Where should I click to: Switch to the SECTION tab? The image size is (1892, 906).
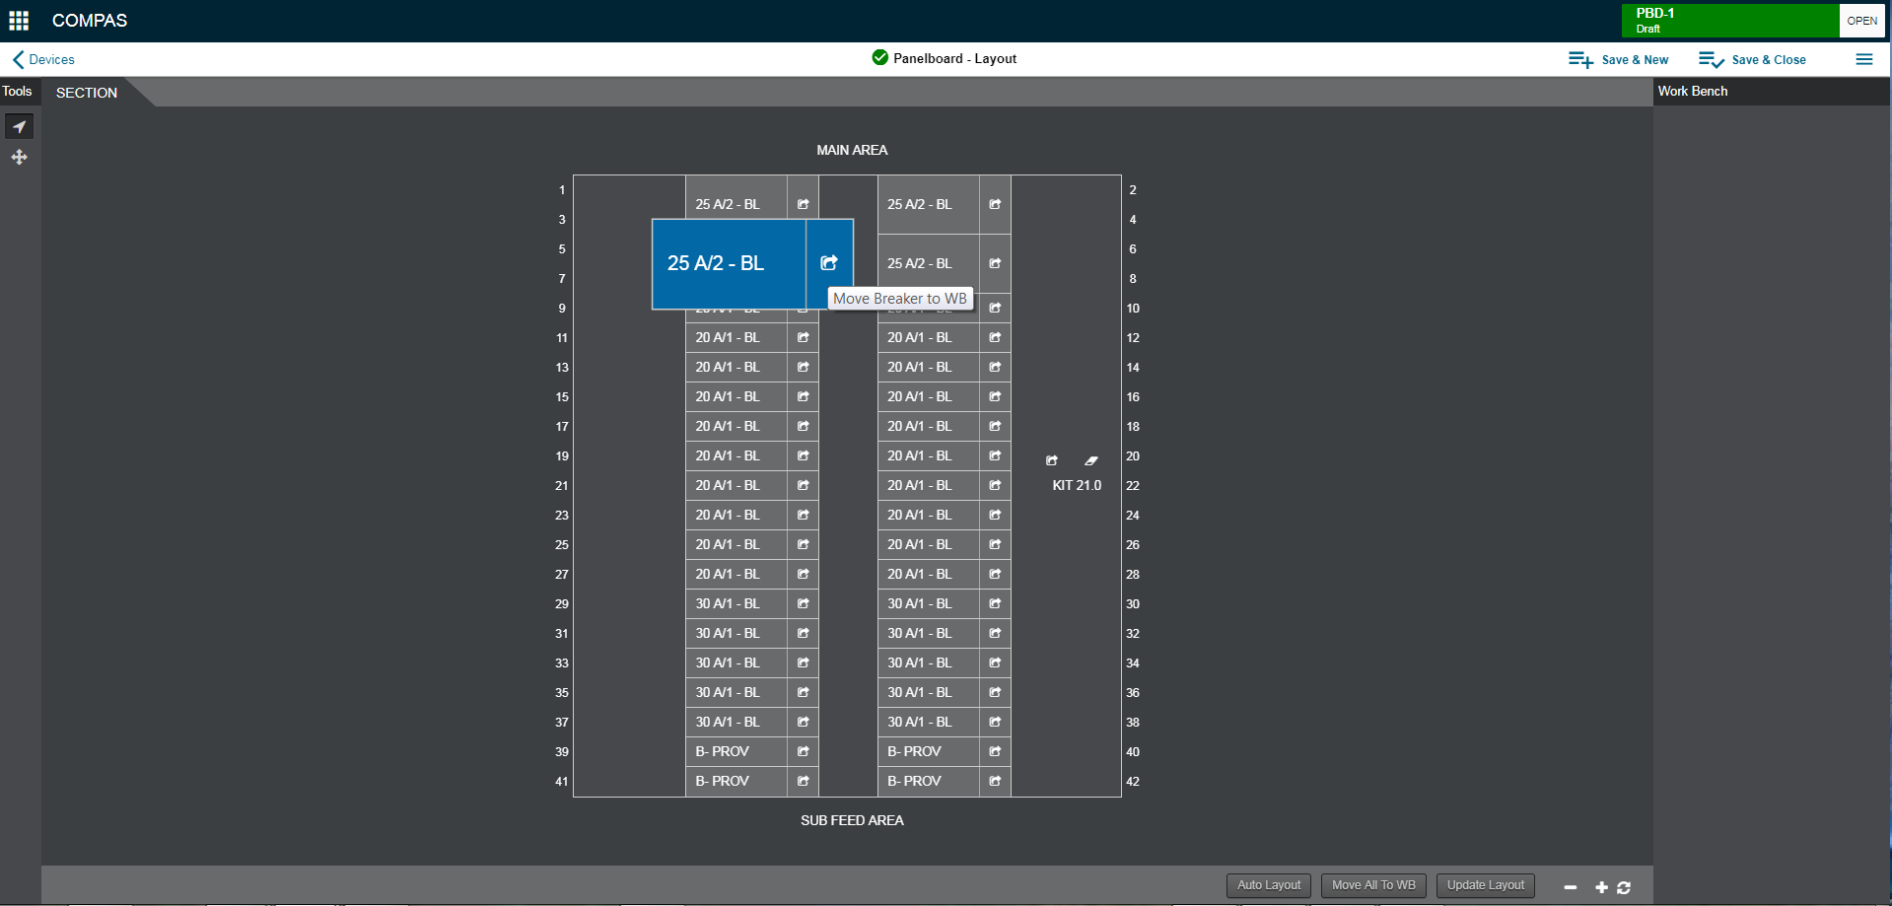(86, 92)
